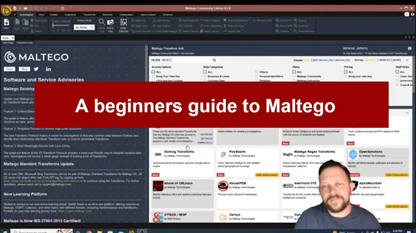The height and width of the screenshot is (233, 416).
Task: Show only NOT INSTALLED hub items
Action: point(322,60)
